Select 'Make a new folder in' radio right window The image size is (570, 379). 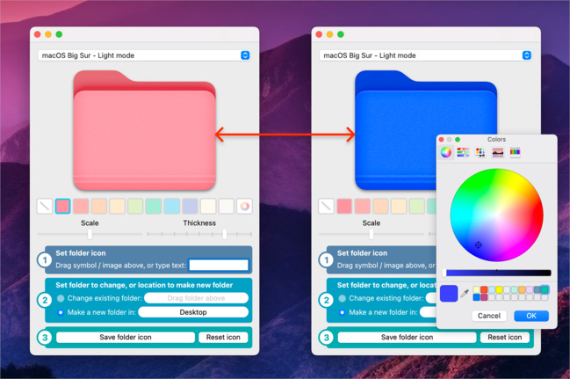pos(342,312)
